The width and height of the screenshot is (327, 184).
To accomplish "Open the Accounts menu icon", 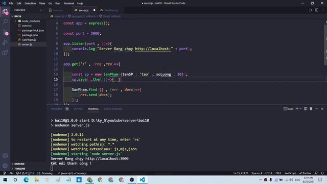I will click(x=5, y=155).
